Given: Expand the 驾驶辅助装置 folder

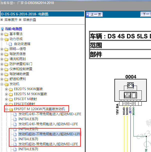Looking at the screenshot, I should click(2, 74).
